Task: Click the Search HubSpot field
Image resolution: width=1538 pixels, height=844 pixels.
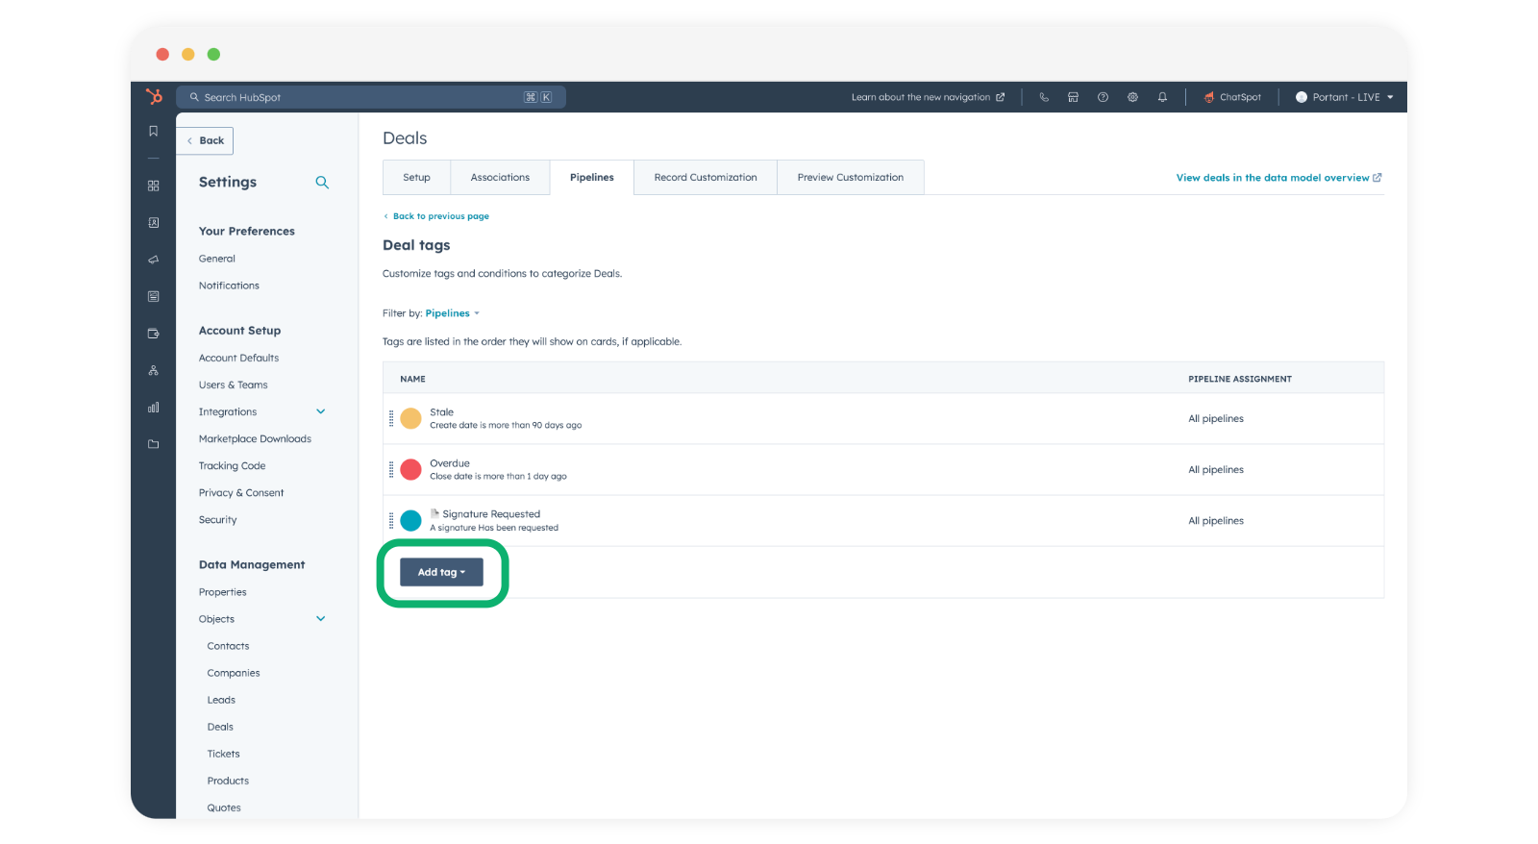Action: pyautogui.click(x=370, y=97)
